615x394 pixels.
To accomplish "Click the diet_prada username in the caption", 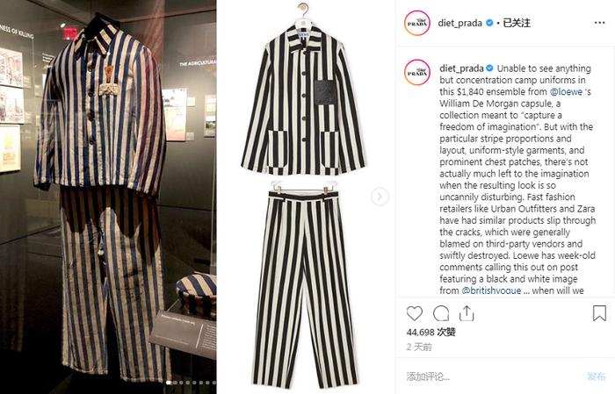I will coord(461,68).
